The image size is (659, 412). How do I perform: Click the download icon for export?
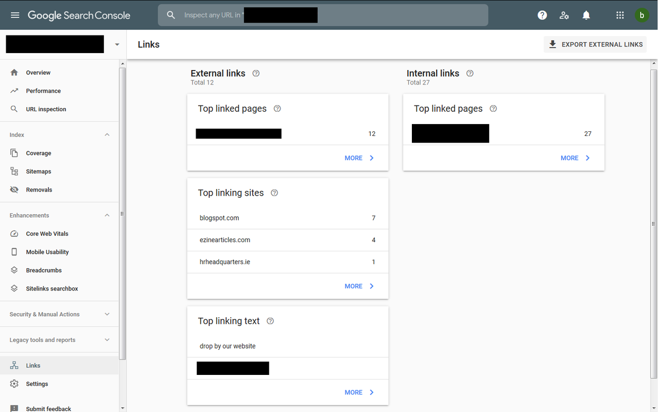tap(552, 44)
